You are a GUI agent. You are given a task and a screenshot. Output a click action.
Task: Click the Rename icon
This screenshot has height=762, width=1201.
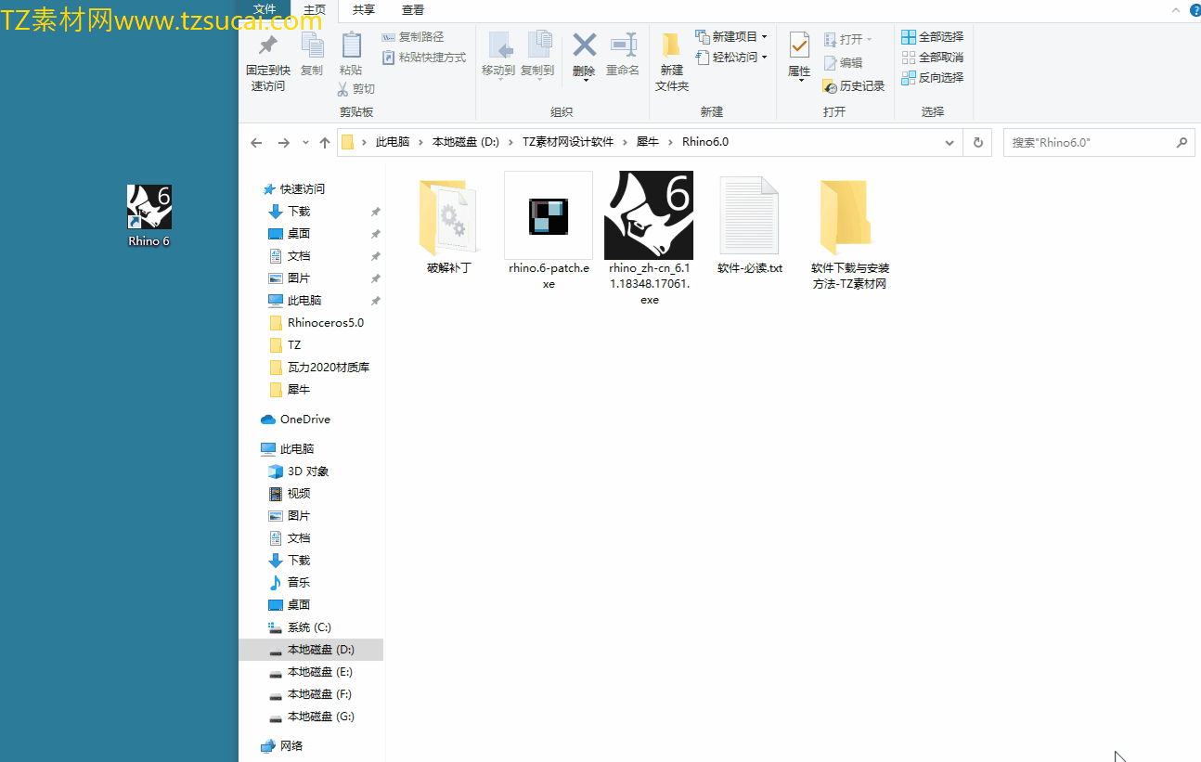(623, 45)
